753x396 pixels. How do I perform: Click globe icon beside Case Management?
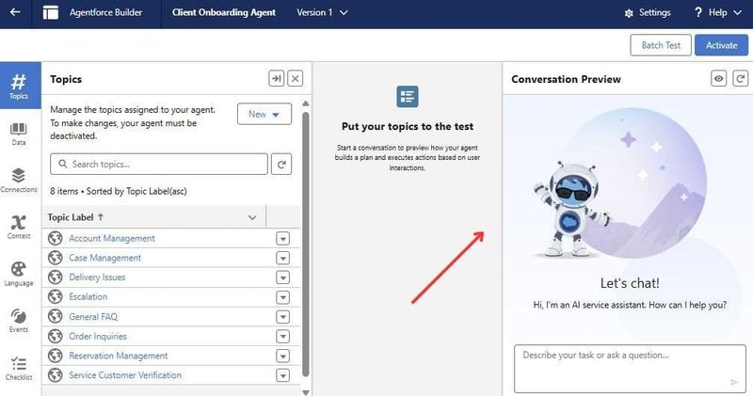56,258
